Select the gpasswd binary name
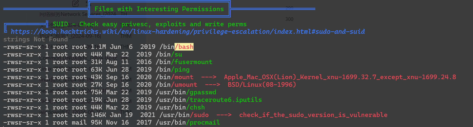Image resolution: width=473 pixels, height=127 pixels. click(201, 92)
